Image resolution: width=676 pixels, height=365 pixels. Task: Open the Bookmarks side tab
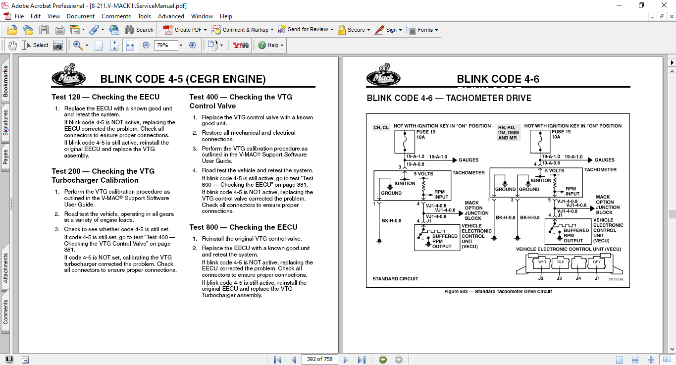click(x=5, y=82)
